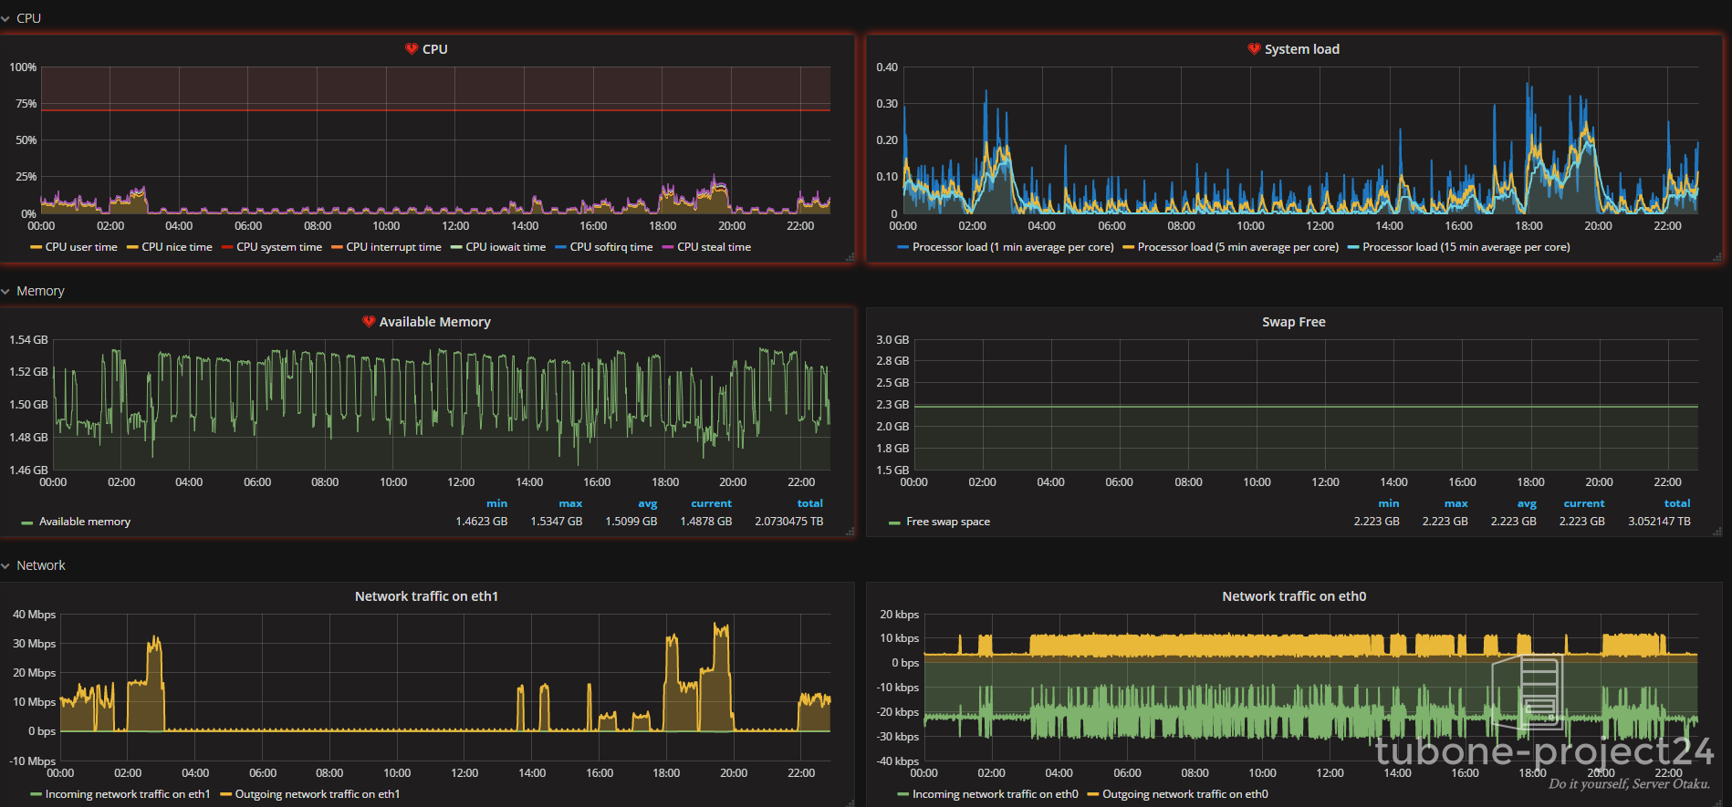Open the Swap Free panel title menu
The height and width of the screenshot is (807, 1732).
1293,322
